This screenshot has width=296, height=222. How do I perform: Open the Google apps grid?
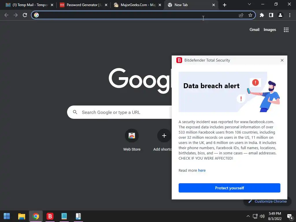click(286, 30)
